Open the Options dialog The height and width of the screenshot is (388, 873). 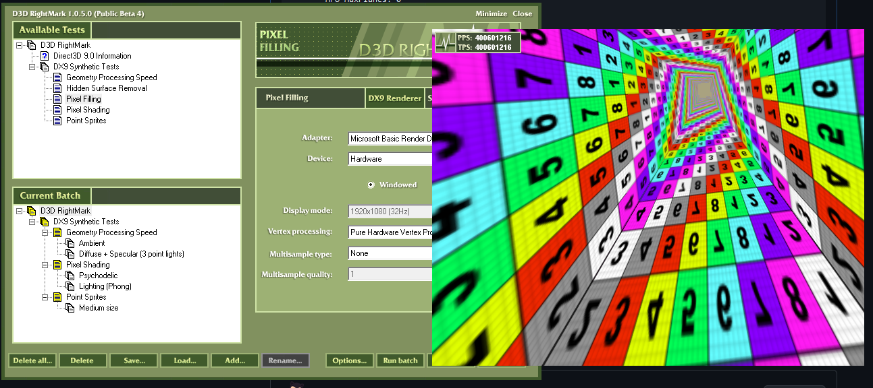pos(349,360)
